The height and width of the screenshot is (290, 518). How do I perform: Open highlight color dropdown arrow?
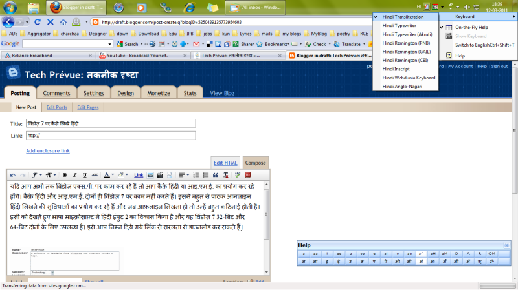pos(127,175)
